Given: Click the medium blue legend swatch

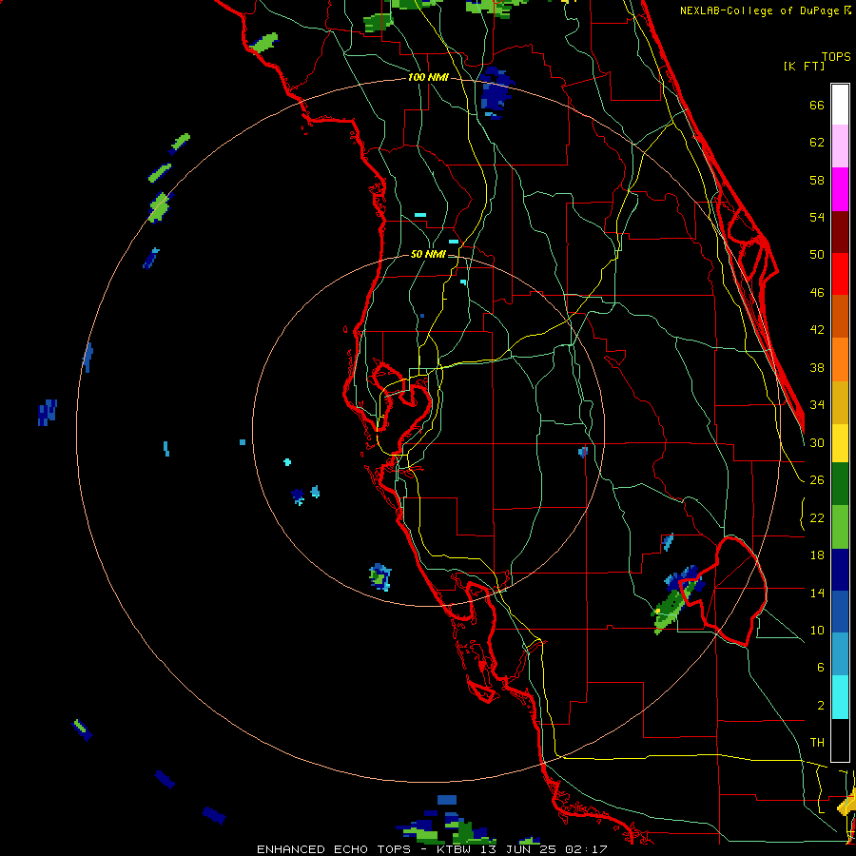Looking at the screenshot, I should pos(840,612).
